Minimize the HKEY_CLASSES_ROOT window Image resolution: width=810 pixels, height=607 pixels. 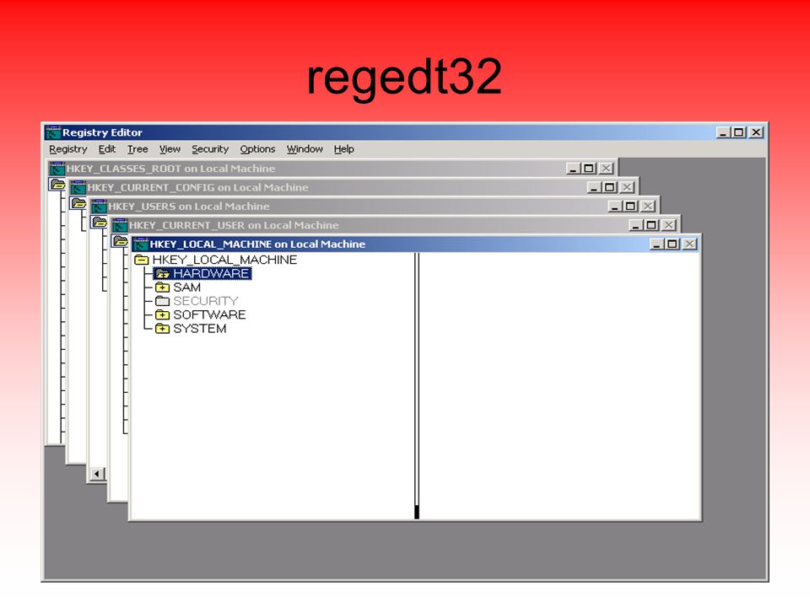(573, 169)
